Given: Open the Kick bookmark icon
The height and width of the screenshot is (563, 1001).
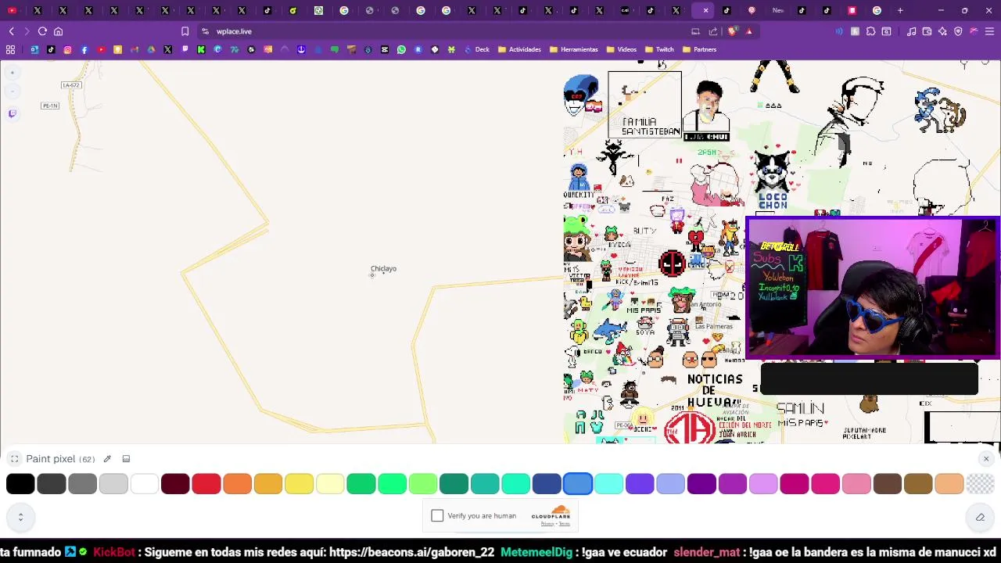Looking at the screenshot, I should (201, 49).
